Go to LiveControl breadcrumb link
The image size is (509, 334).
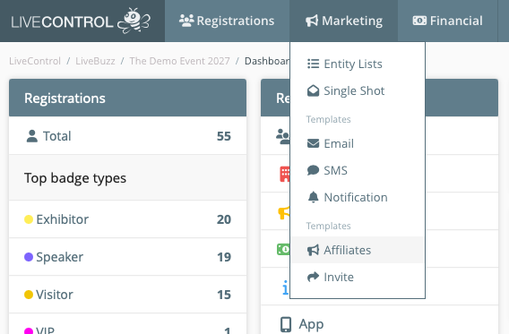[x=35, y=61]
